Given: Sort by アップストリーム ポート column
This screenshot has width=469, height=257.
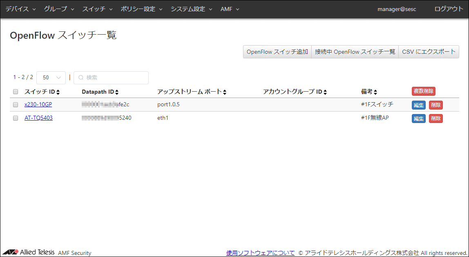Looking at the screenshot, I should coord(192,92).
